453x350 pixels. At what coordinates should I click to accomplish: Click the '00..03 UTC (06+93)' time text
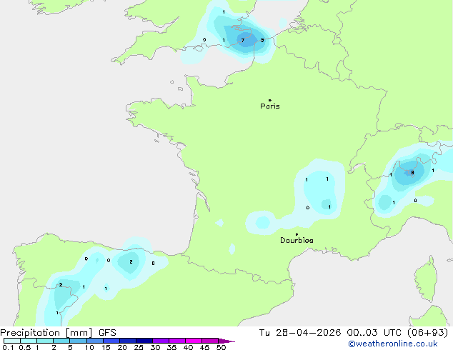pyautogui.click(x=397, y=333)
